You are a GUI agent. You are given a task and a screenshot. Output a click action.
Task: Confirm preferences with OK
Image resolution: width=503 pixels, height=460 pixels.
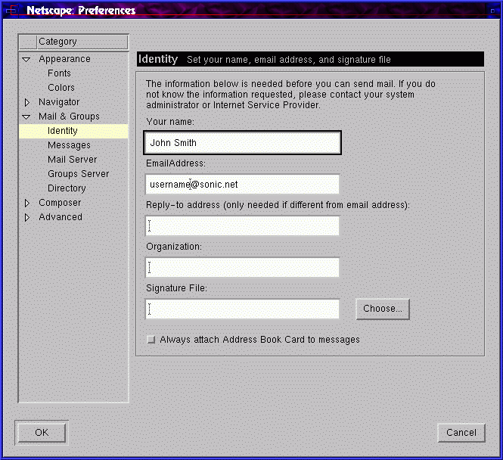point(42,433)
